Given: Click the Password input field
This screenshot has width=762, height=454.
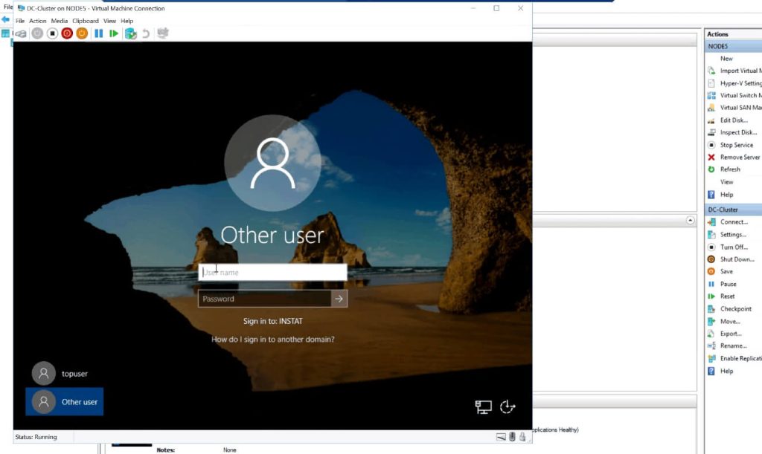Looking at the screenshot, I should [x=264, y=299].
